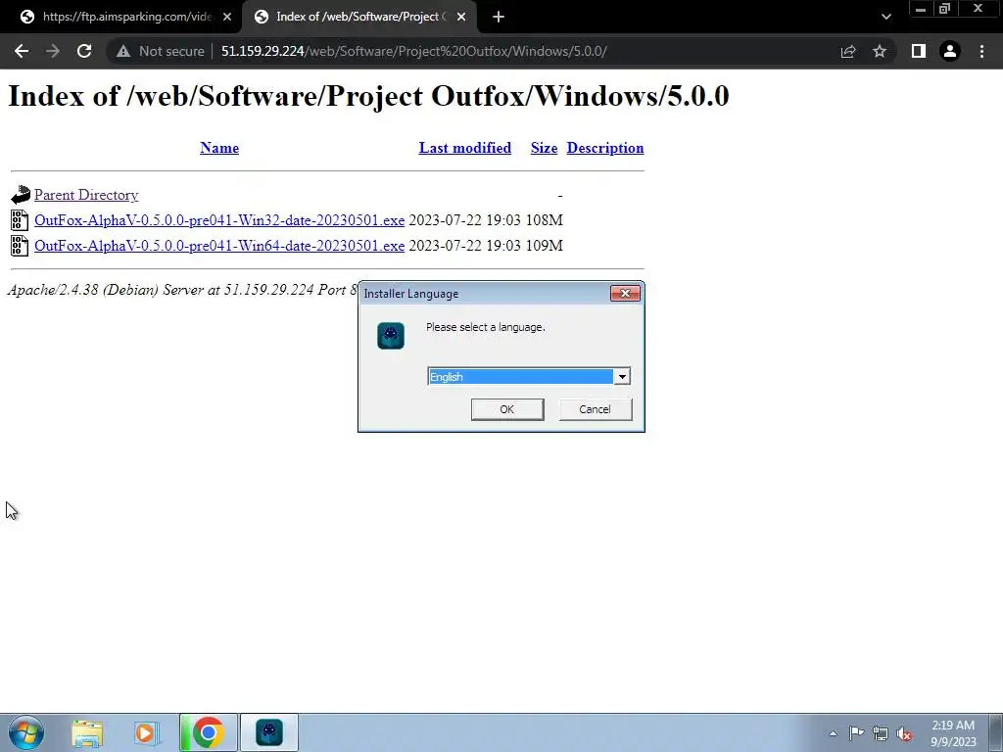Click the Apache/2.4.38 (Debian) server footer text
This screenshot has width=1003, height=752.
click(182, 290)
